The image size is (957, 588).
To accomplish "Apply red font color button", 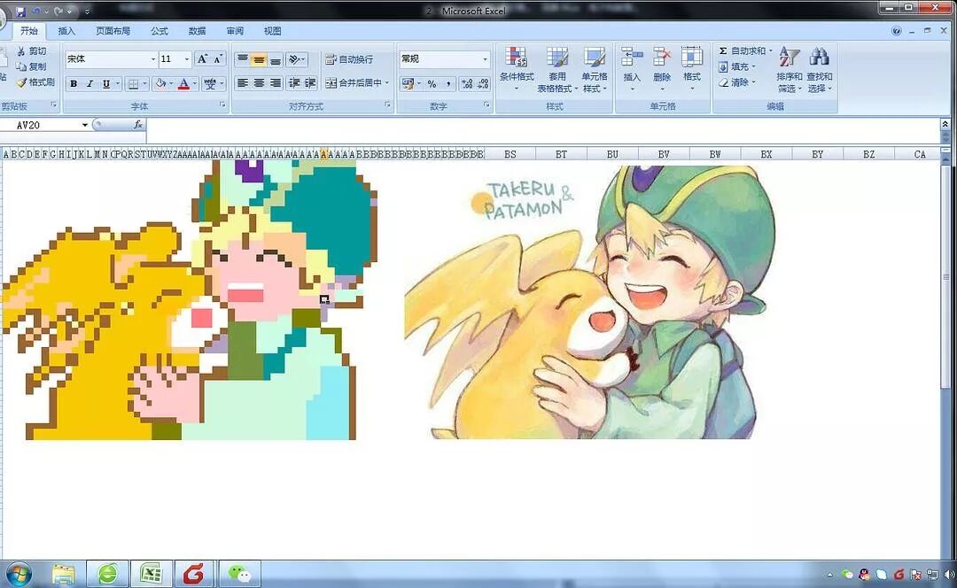I will click(x=183, y=83).
